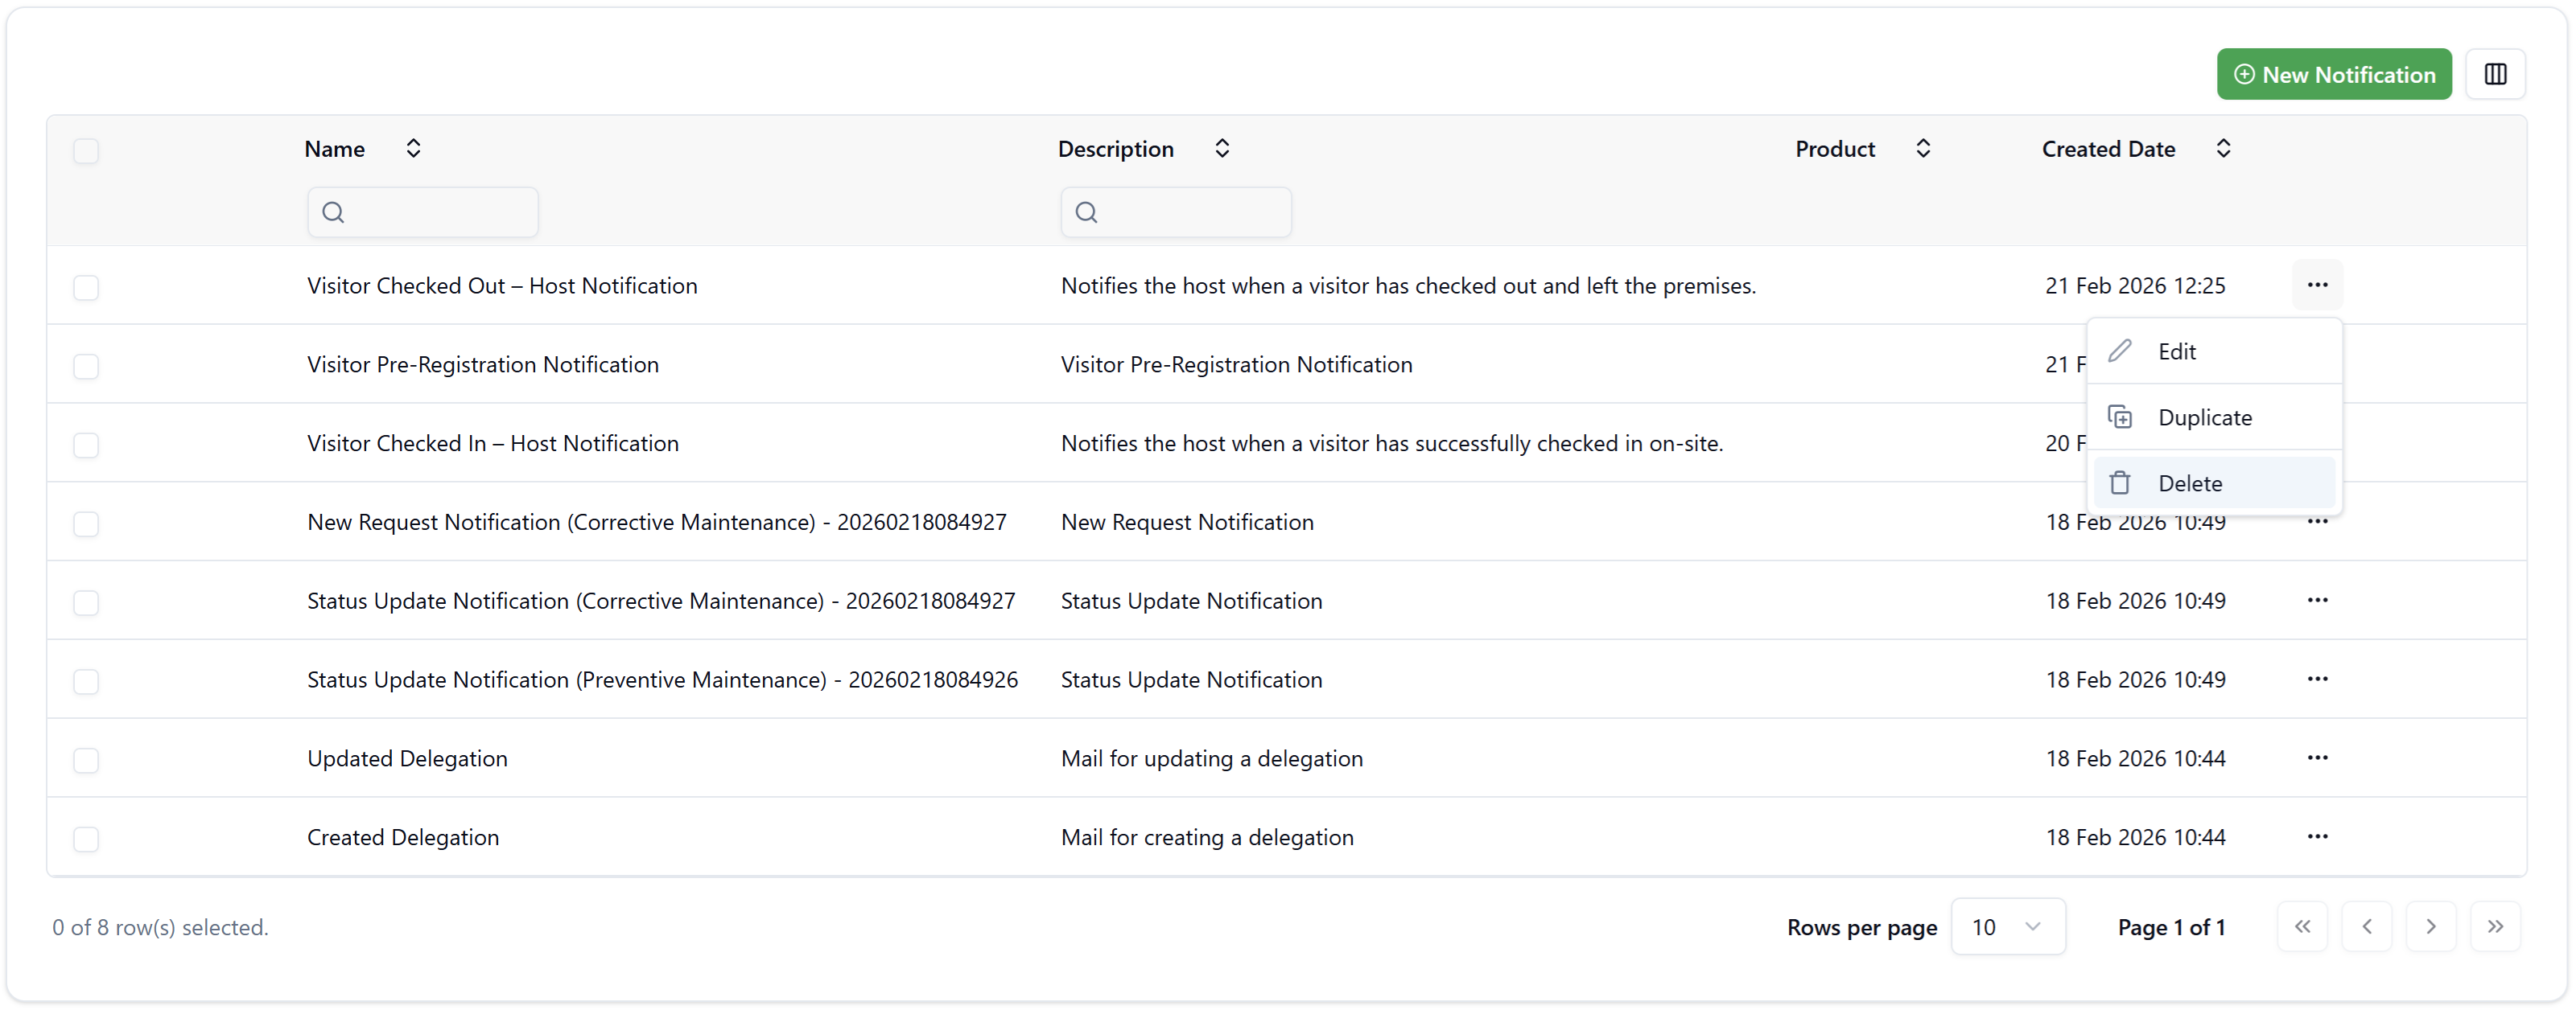Go to next page button
This screenshot has width=2576, height=1010.
[2431, 927]
